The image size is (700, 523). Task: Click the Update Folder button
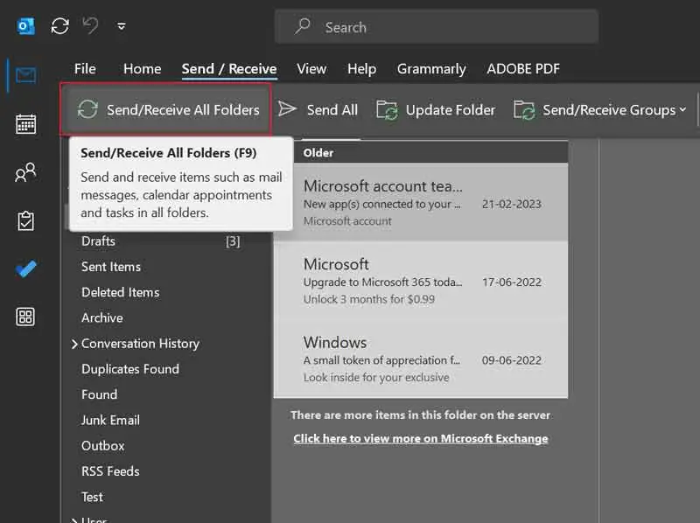pos(436,110)
